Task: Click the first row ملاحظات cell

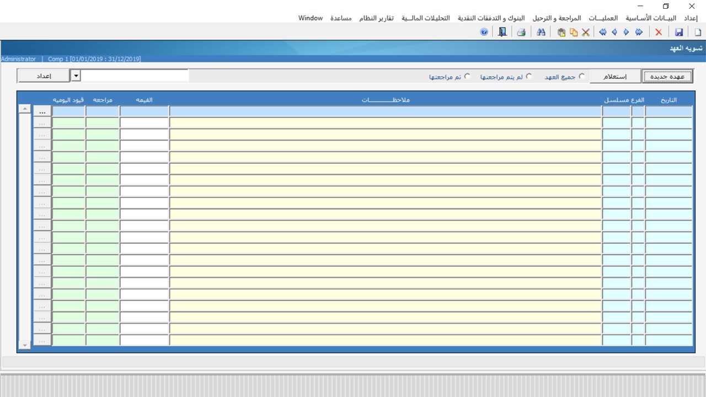Action: pos(385,111)
